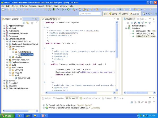Switch to the Console tab
Image resolution: width=158 pixels, height=118 pixels.
(x=119, y=98)
